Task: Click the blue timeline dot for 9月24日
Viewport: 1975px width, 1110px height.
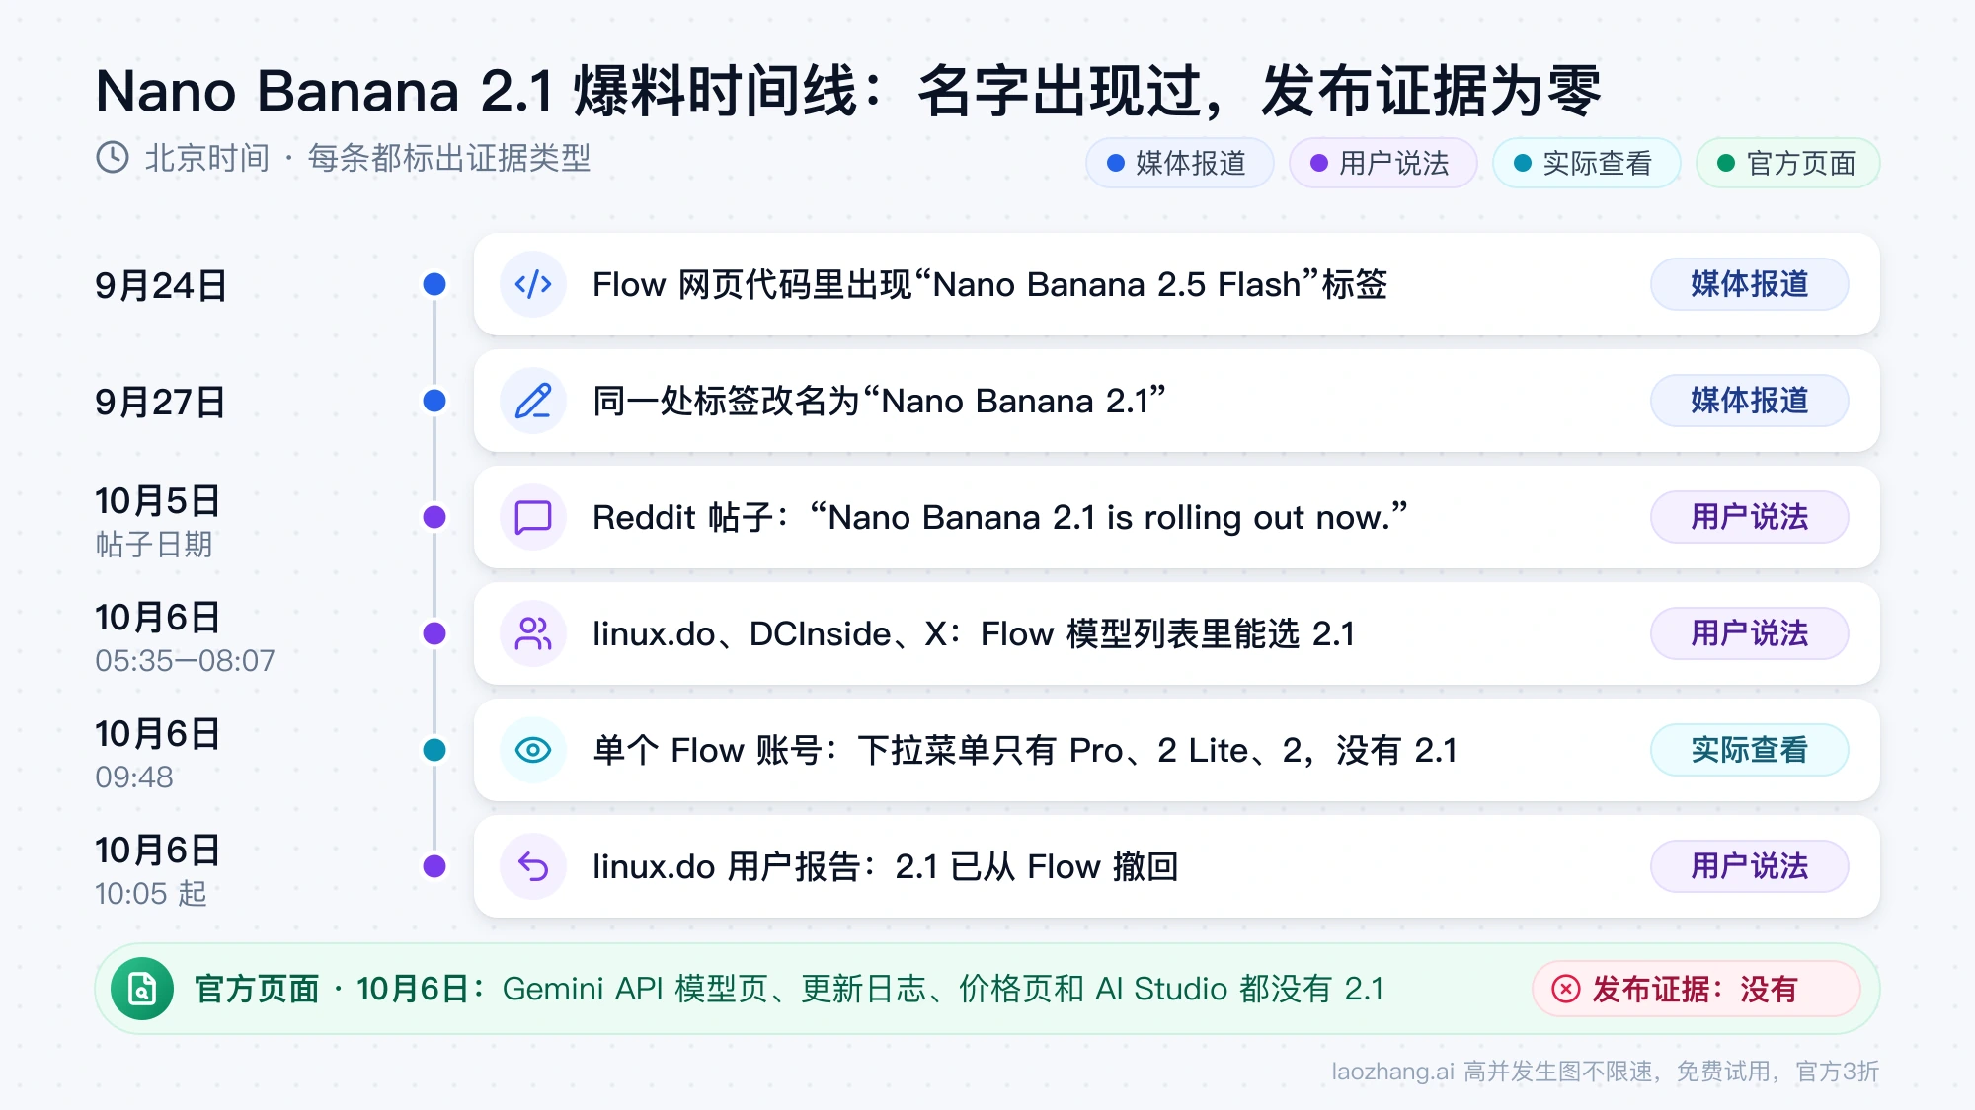Action: click(x=434, y=284)
